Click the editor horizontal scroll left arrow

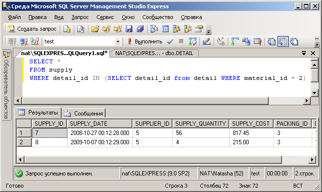tap(18, 100)
